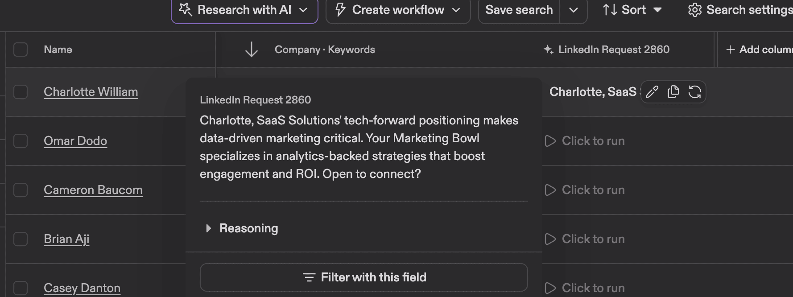This screenshot has height=297, width=793.
Task: Click Filter with this field button
Action: tap(364, 277)
